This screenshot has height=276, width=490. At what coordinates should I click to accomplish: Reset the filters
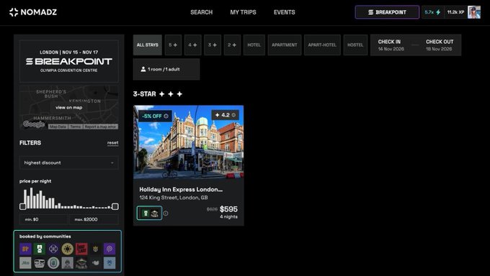point(113,143)
